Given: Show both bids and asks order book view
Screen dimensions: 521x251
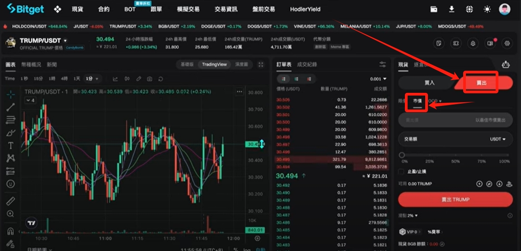Looking at the screenshot, I should [x=284, y=79].
